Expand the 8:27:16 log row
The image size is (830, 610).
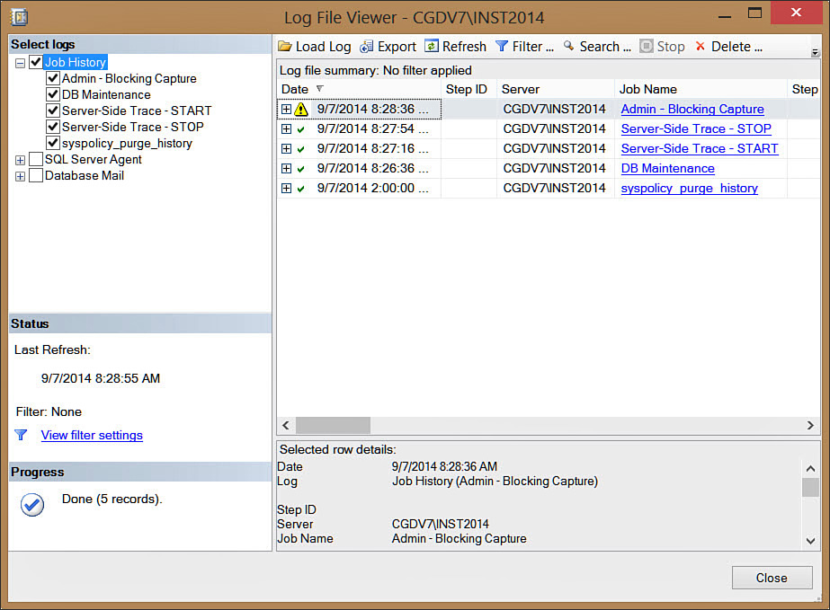click(286, 148)
